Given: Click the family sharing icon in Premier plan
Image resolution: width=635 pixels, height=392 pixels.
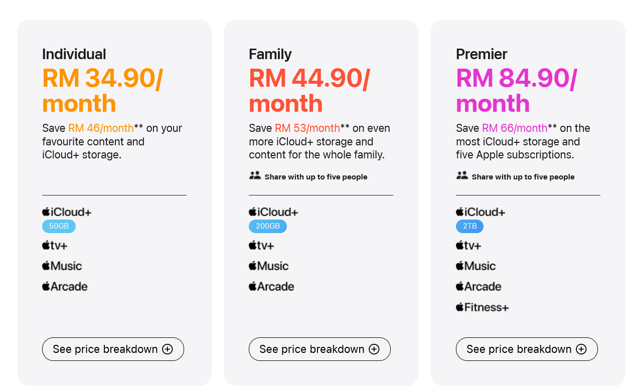Looking at the screenshot, I should (x=462, y=175).
